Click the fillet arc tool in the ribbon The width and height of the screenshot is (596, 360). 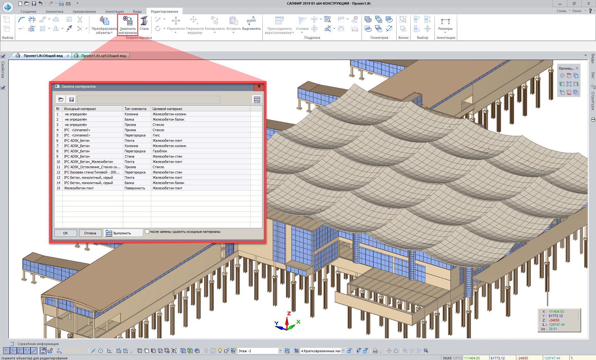(21, 20)
